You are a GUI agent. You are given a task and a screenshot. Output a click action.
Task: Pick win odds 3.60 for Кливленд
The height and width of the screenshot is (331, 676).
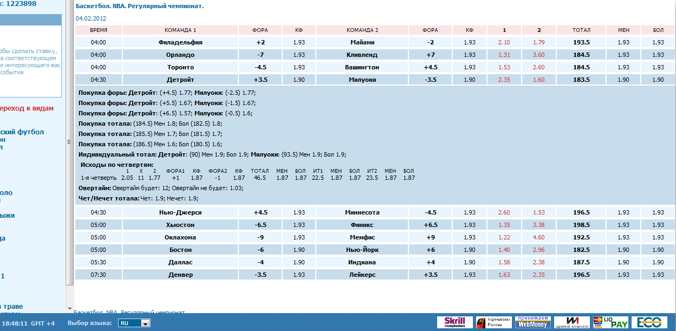click(539, 55)
